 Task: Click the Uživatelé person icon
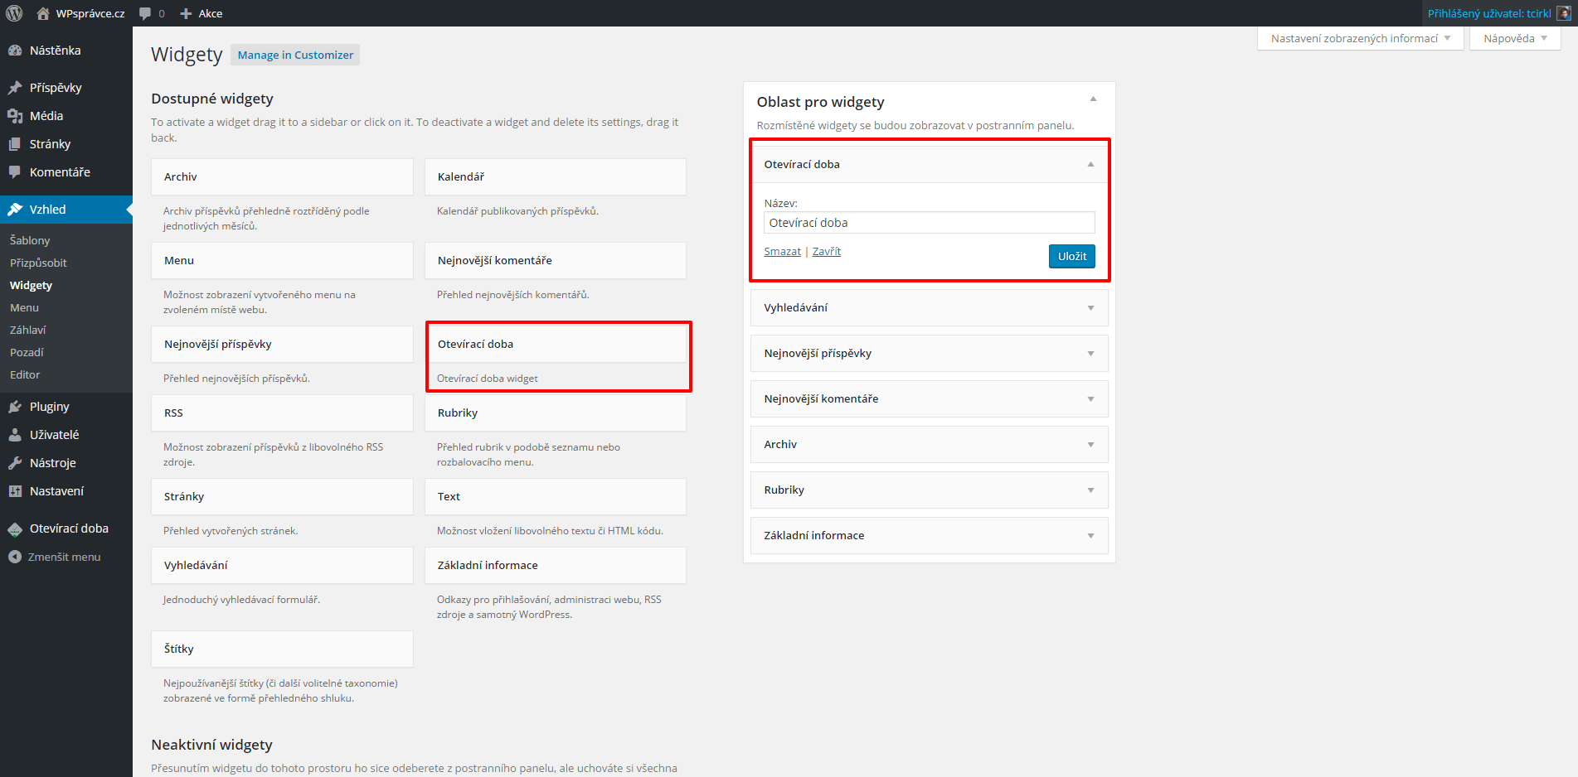(15, 435)
